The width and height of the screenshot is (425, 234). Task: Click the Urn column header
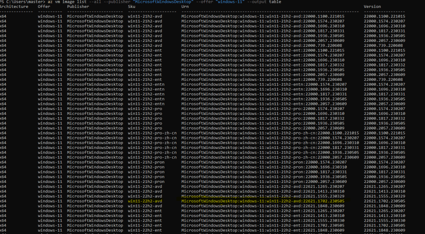[185, 7]
